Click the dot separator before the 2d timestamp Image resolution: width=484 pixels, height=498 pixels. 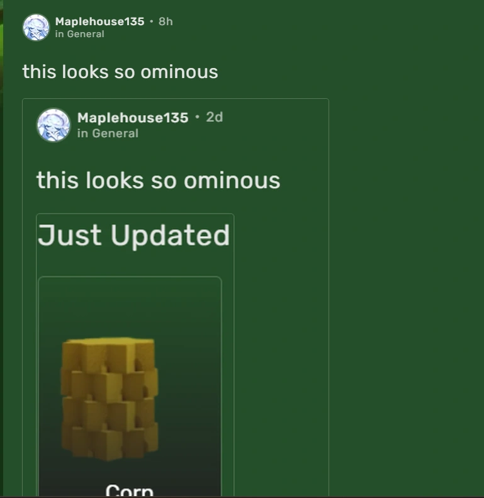click(198, 117)
